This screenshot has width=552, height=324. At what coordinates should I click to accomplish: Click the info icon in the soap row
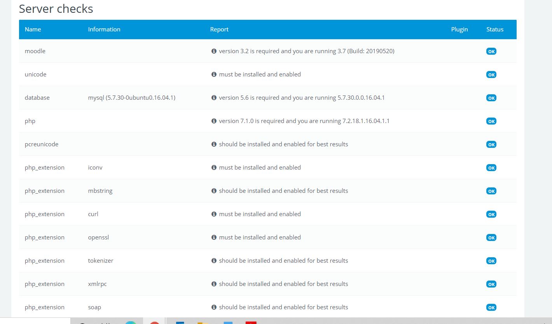click(x=214, y=307)
